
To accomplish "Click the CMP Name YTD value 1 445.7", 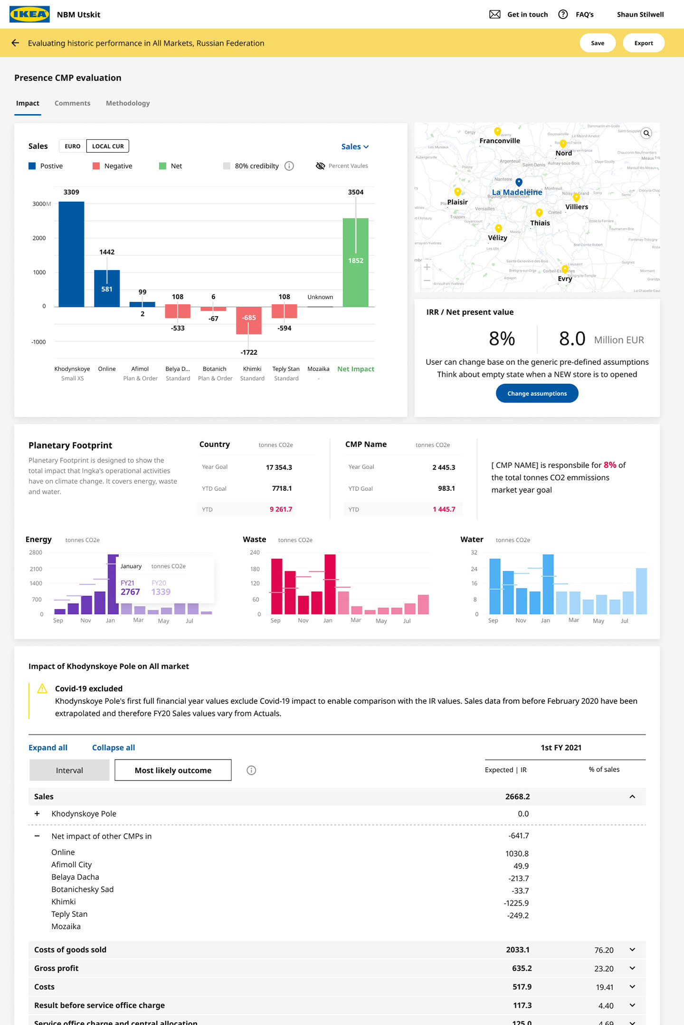I will (444, 509).
